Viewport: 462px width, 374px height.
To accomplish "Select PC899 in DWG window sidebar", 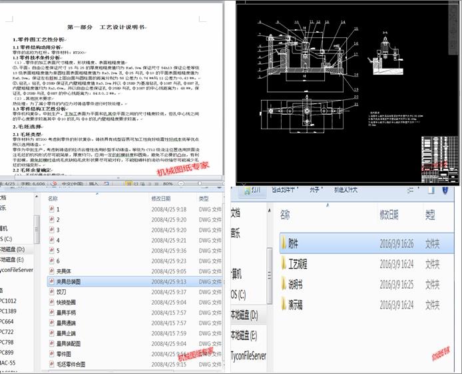I will (x=7, y=353).
